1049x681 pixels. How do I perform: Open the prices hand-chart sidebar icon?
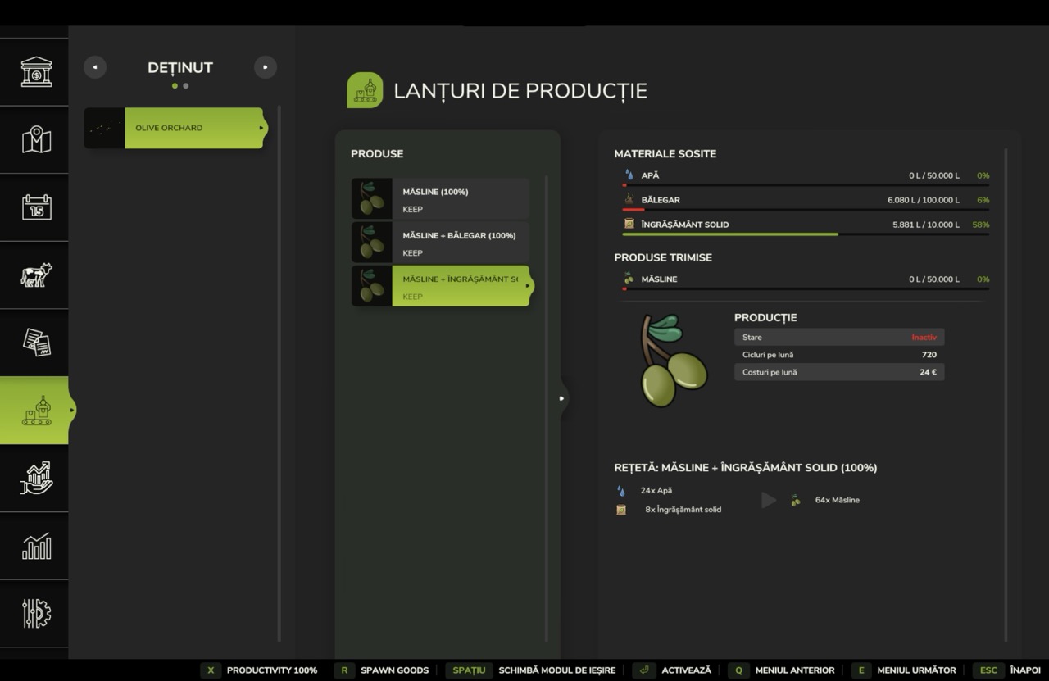pyautogui.click(x=36, y=478)
